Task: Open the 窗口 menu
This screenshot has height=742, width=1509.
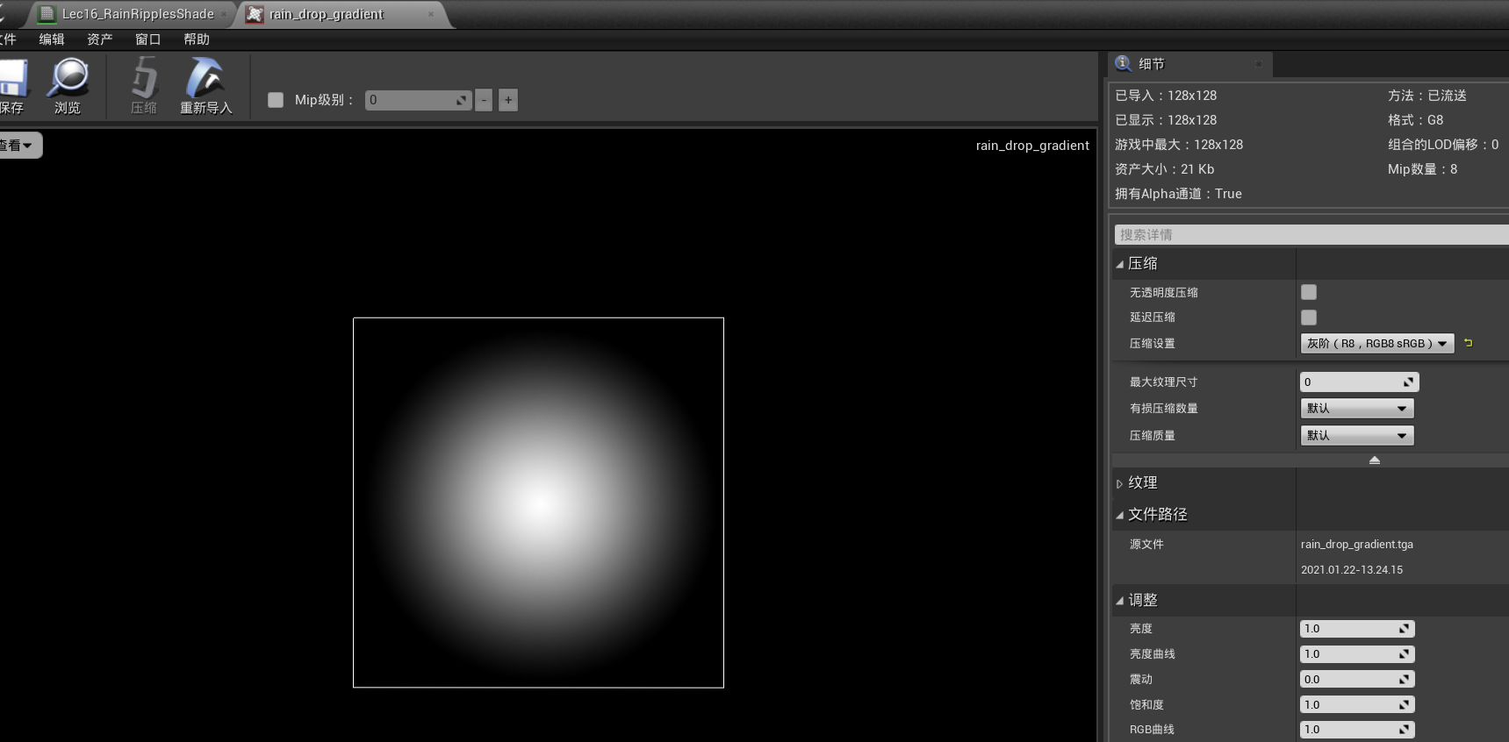Action: click(x=148, y=39)
